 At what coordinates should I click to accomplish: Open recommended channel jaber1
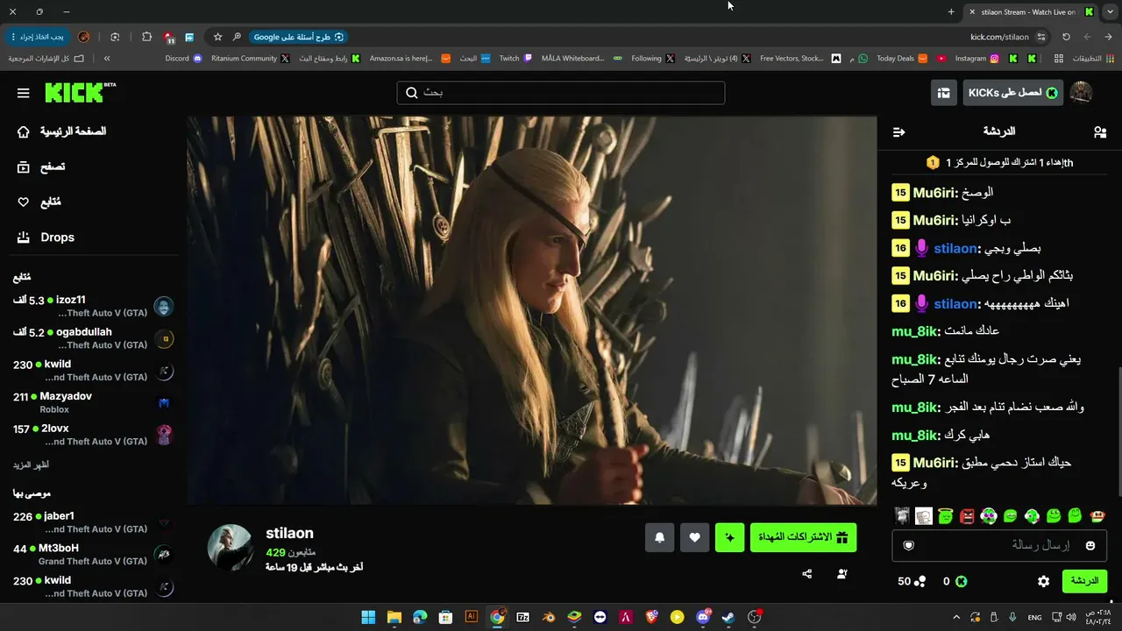[x=93, y=522]
